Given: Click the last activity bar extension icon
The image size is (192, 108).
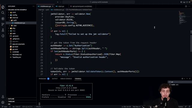Looking at the screenshot, I should click(x=3, y=36).
